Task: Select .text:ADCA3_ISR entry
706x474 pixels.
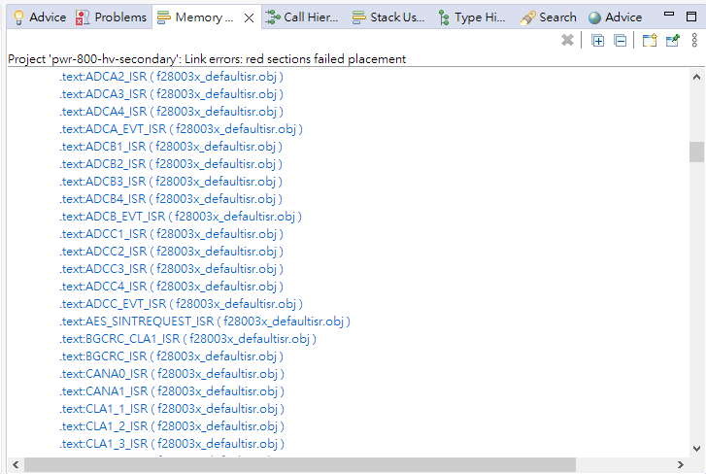Action: coord(171,94)
